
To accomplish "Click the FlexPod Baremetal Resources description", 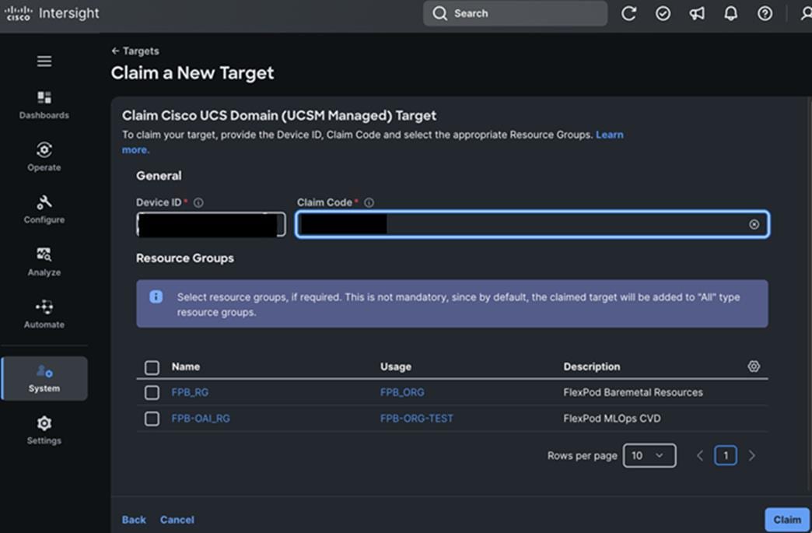I will (633, 392).
